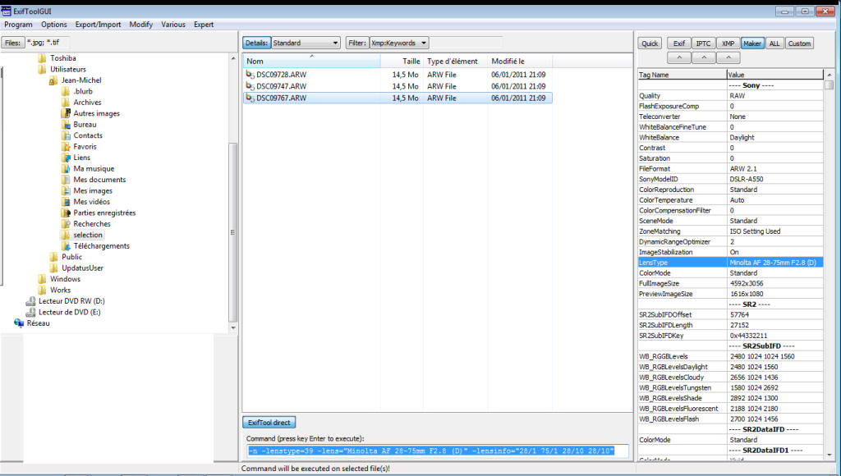841x476 pixels.
Task: Switch metadata view to Exif
Action: pyautogui.click(x=679, y=43)
